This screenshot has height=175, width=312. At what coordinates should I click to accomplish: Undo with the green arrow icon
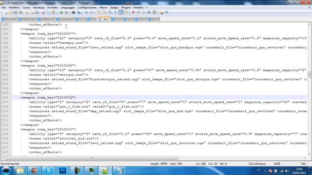pyautogui.click(x=61, y=13)
